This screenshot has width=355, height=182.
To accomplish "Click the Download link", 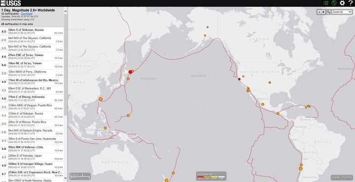I will click(x=27, y=14).
